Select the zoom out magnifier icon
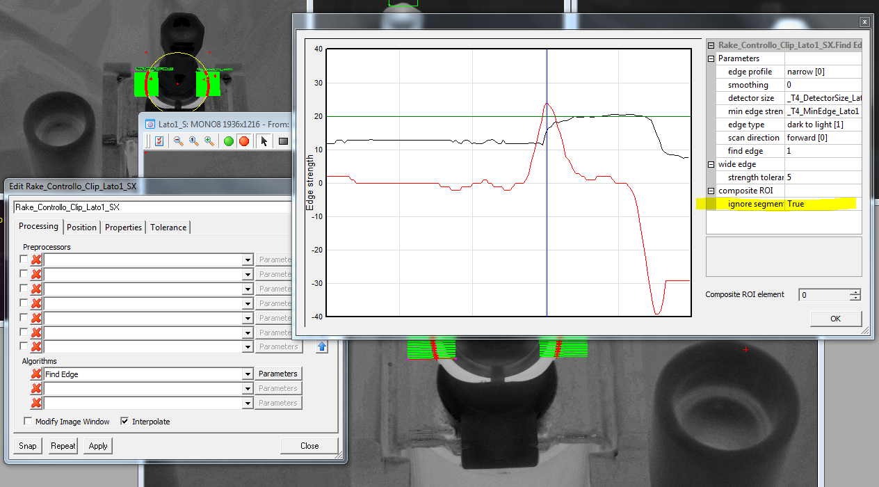This screenshot has height=487, width=879. (179, 141)
